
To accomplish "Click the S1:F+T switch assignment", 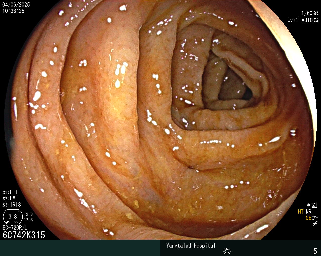I will [x=10, y=192].
